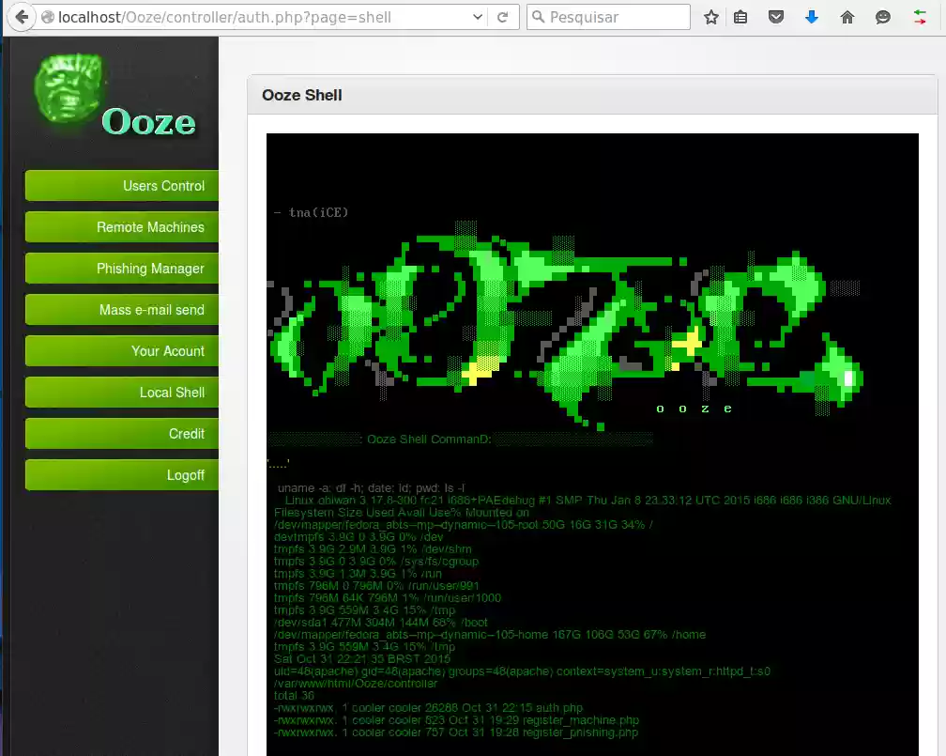
Task: Save the page to Pocket
Action: 774,16
